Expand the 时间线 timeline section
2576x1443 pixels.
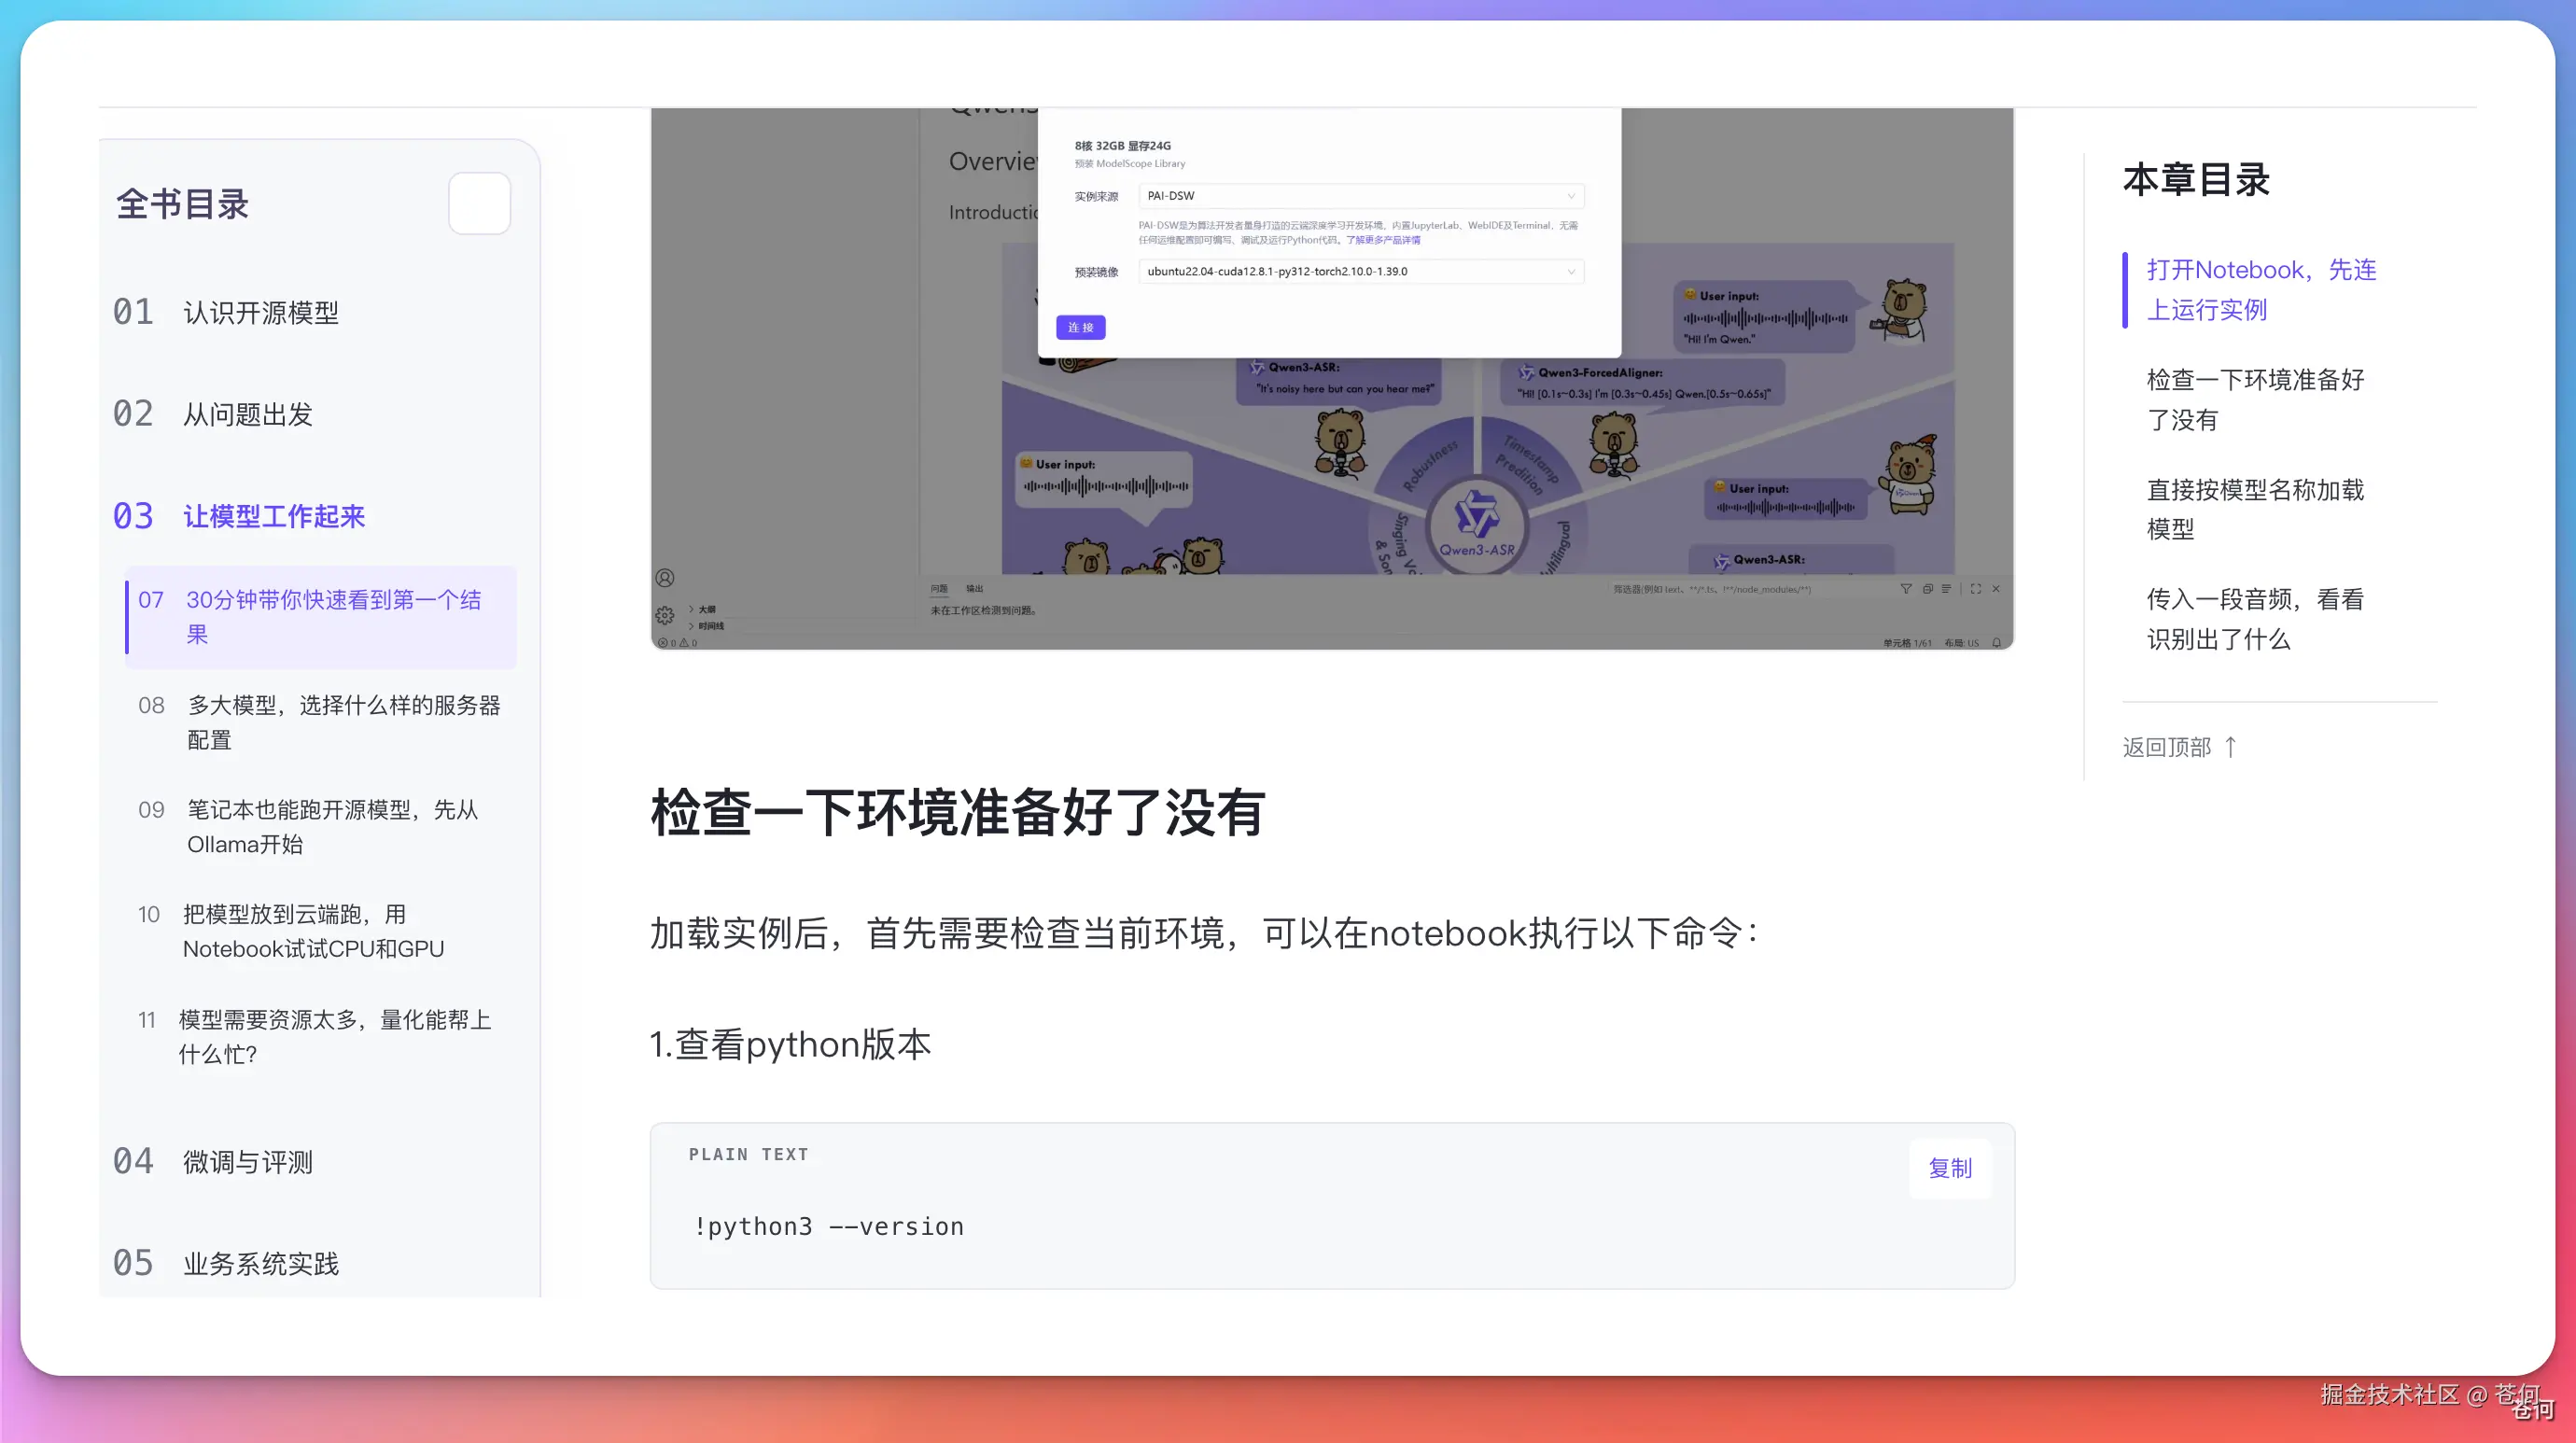tap(706, 626)
